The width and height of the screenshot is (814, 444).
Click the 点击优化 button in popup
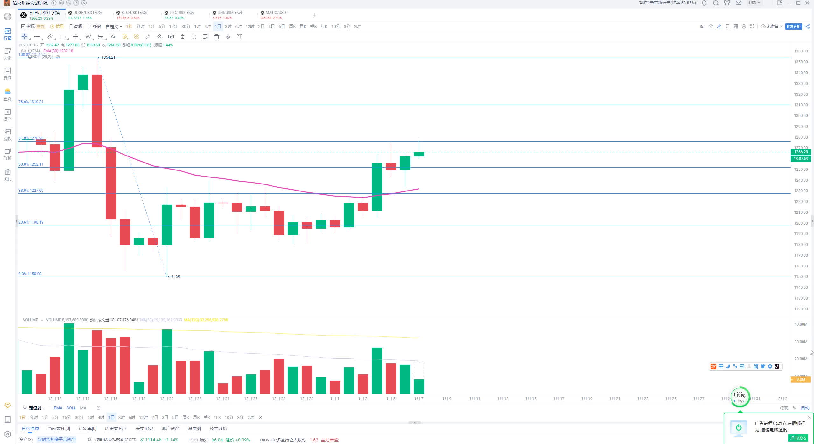[x=798, y=438]
